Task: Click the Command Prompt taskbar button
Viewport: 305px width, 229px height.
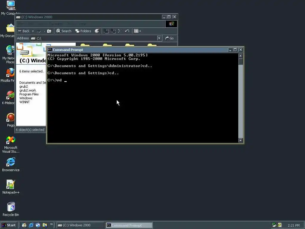Action: point(129,225)
